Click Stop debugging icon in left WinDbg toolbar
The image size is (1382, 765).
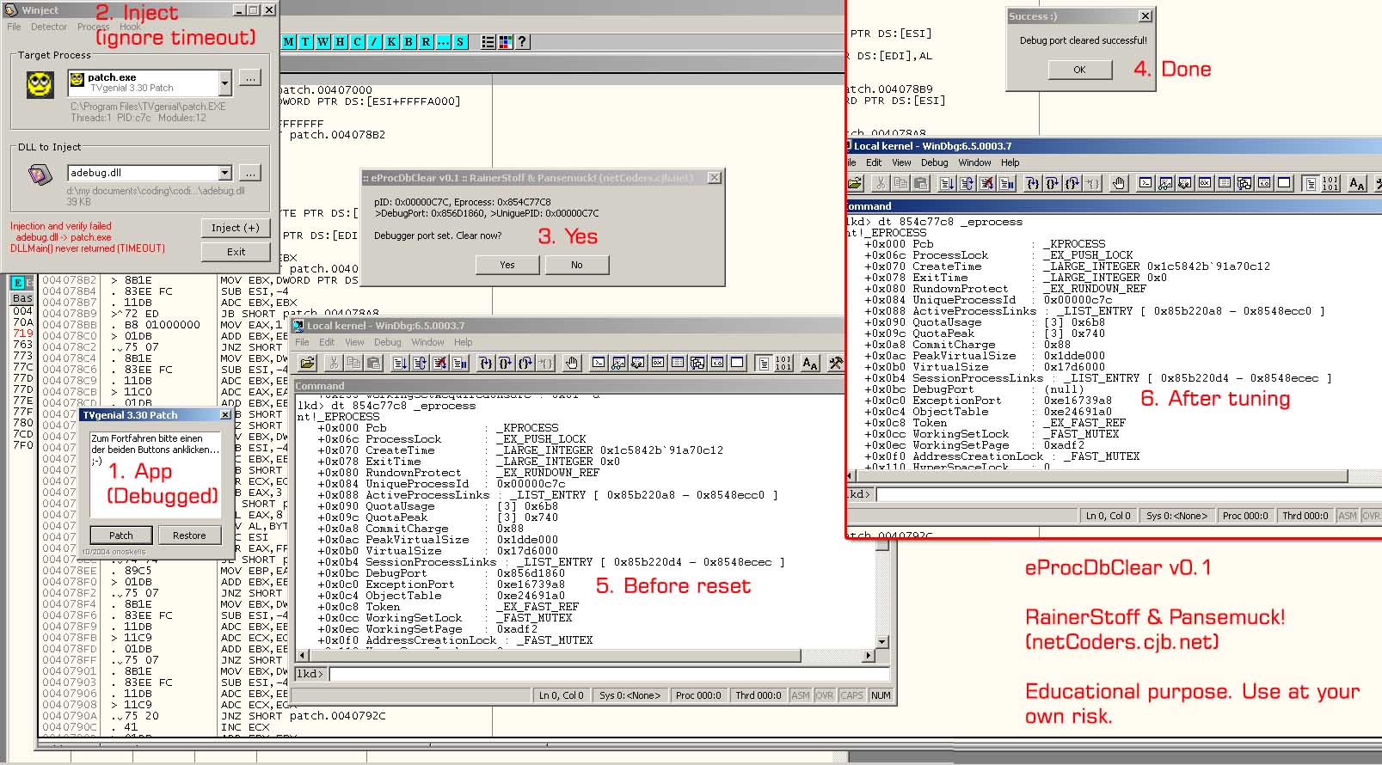(x=440, y=363)
